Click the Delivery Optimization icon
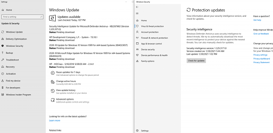Viewport: 273px width, 133px height. [3, 39]
